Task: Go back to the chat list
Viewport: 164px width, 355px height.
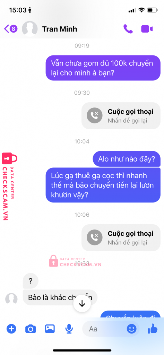Action: 11,29
